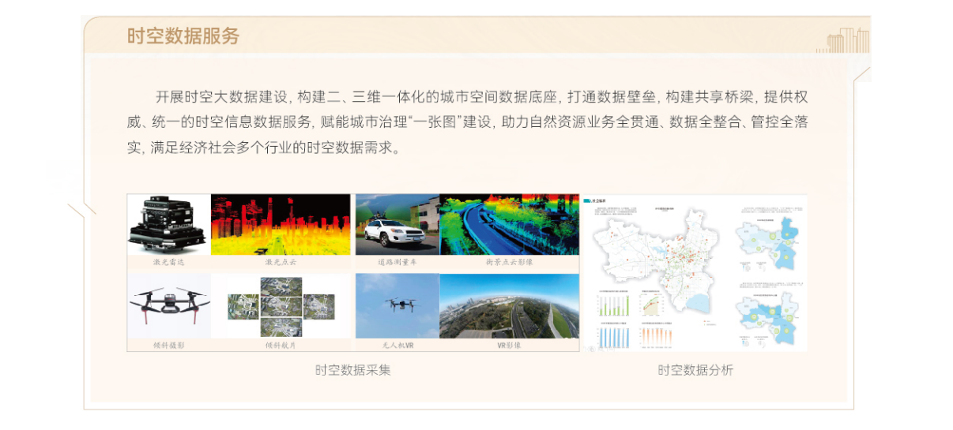Click the 道路测量车 caption label

pyautogui.click(x=397, y=261)
